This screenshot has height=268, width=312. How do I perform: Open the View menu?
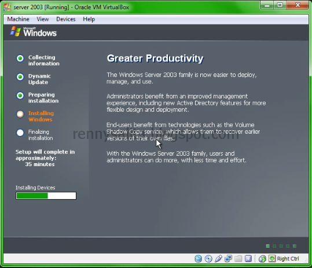[x=43, y=19]
